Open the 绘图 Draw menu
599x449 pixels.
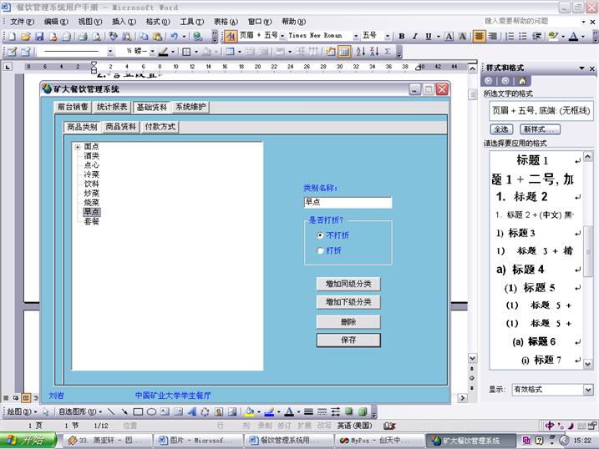[x=23, y=411]
